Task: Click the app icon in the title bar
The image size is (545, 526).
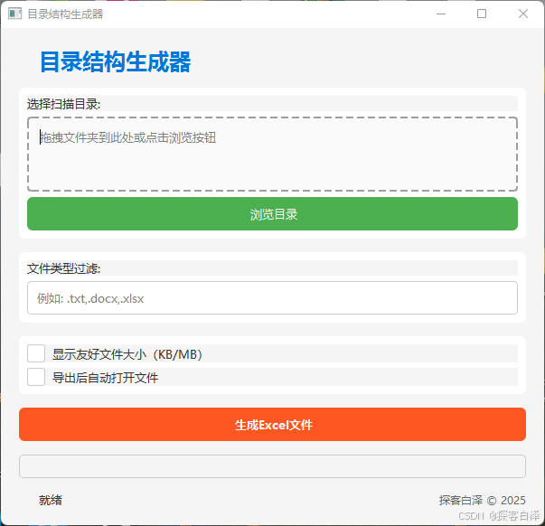Action: (x=15, y=14)
